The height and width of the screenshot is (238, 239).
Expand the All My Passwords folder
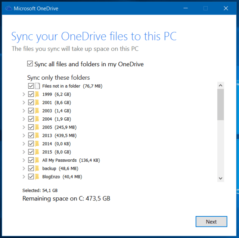[24, 160]
